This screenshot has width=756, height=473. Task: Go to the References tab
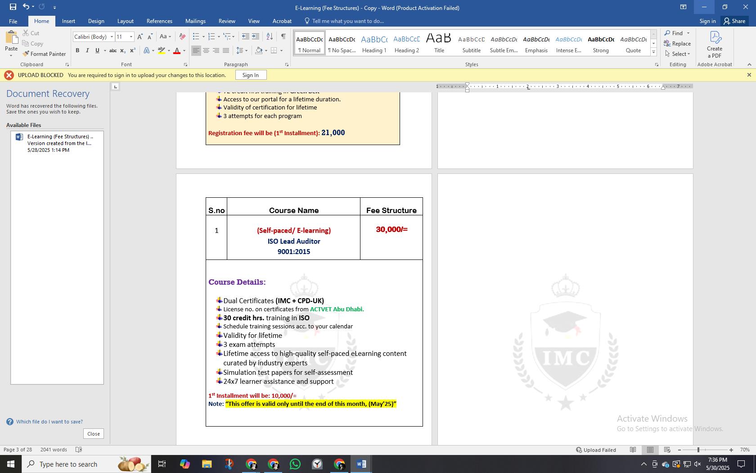click(159, 21)
